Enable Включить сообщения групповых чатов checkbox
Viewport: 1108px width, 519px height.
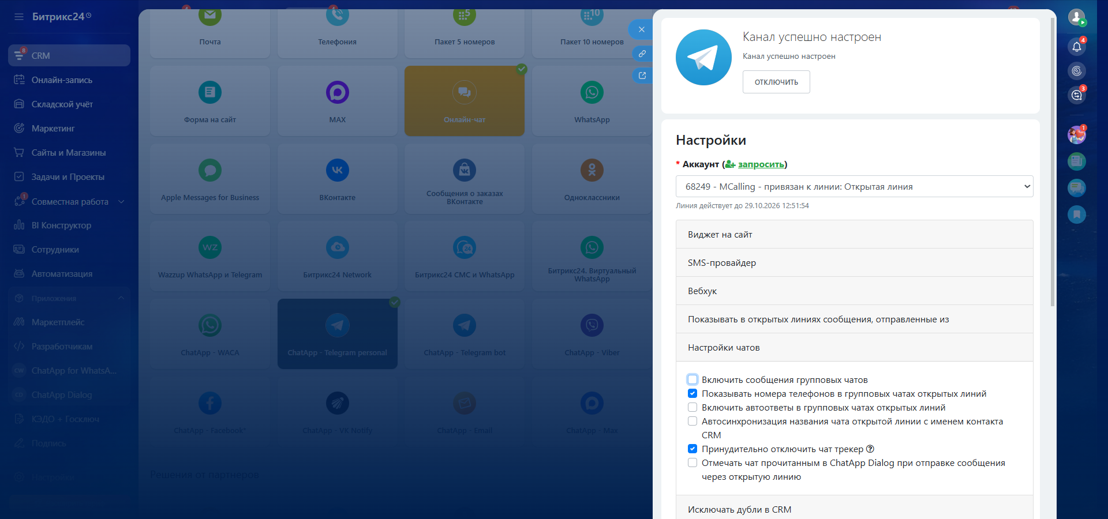coord(692,379)
